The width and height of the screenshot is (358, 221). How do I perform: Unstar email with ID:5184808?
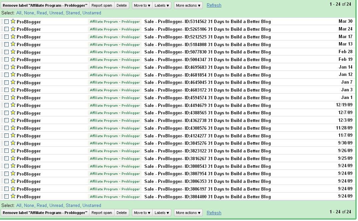pos(13,44)
